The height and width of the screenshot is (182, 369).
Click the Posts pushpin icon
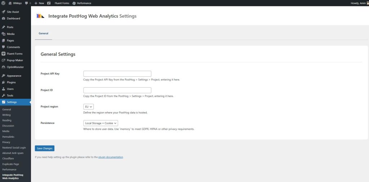[x=3, y=27]
